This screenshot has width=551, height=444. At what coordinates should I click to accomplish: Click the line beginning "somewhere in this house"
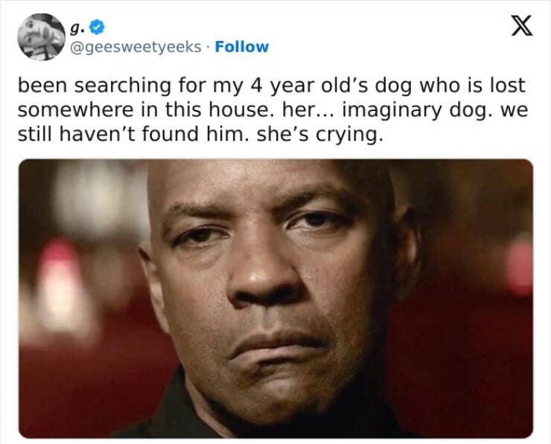coord(273,110)
